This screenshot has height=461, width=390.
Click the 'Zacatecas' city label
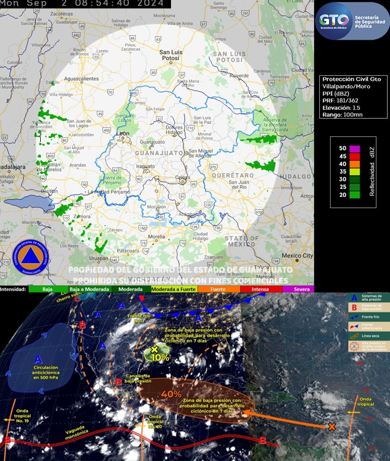61,14
